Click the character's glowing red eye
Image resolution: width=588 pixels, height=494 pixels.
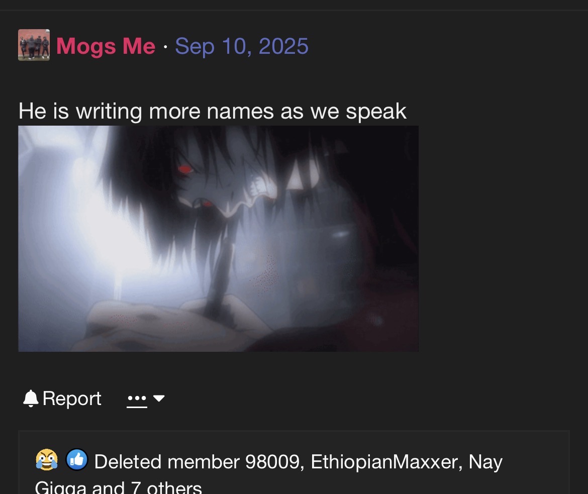(185, 169)
